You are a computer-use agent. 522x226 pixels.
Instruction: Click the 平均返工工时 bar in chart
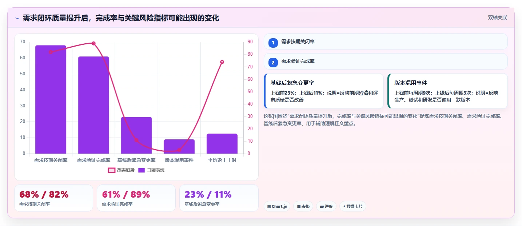pyautogui.click(x=222, y=144)
